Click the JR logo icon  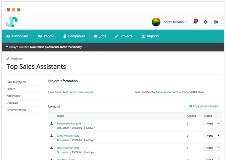click(x=12, y=22)
